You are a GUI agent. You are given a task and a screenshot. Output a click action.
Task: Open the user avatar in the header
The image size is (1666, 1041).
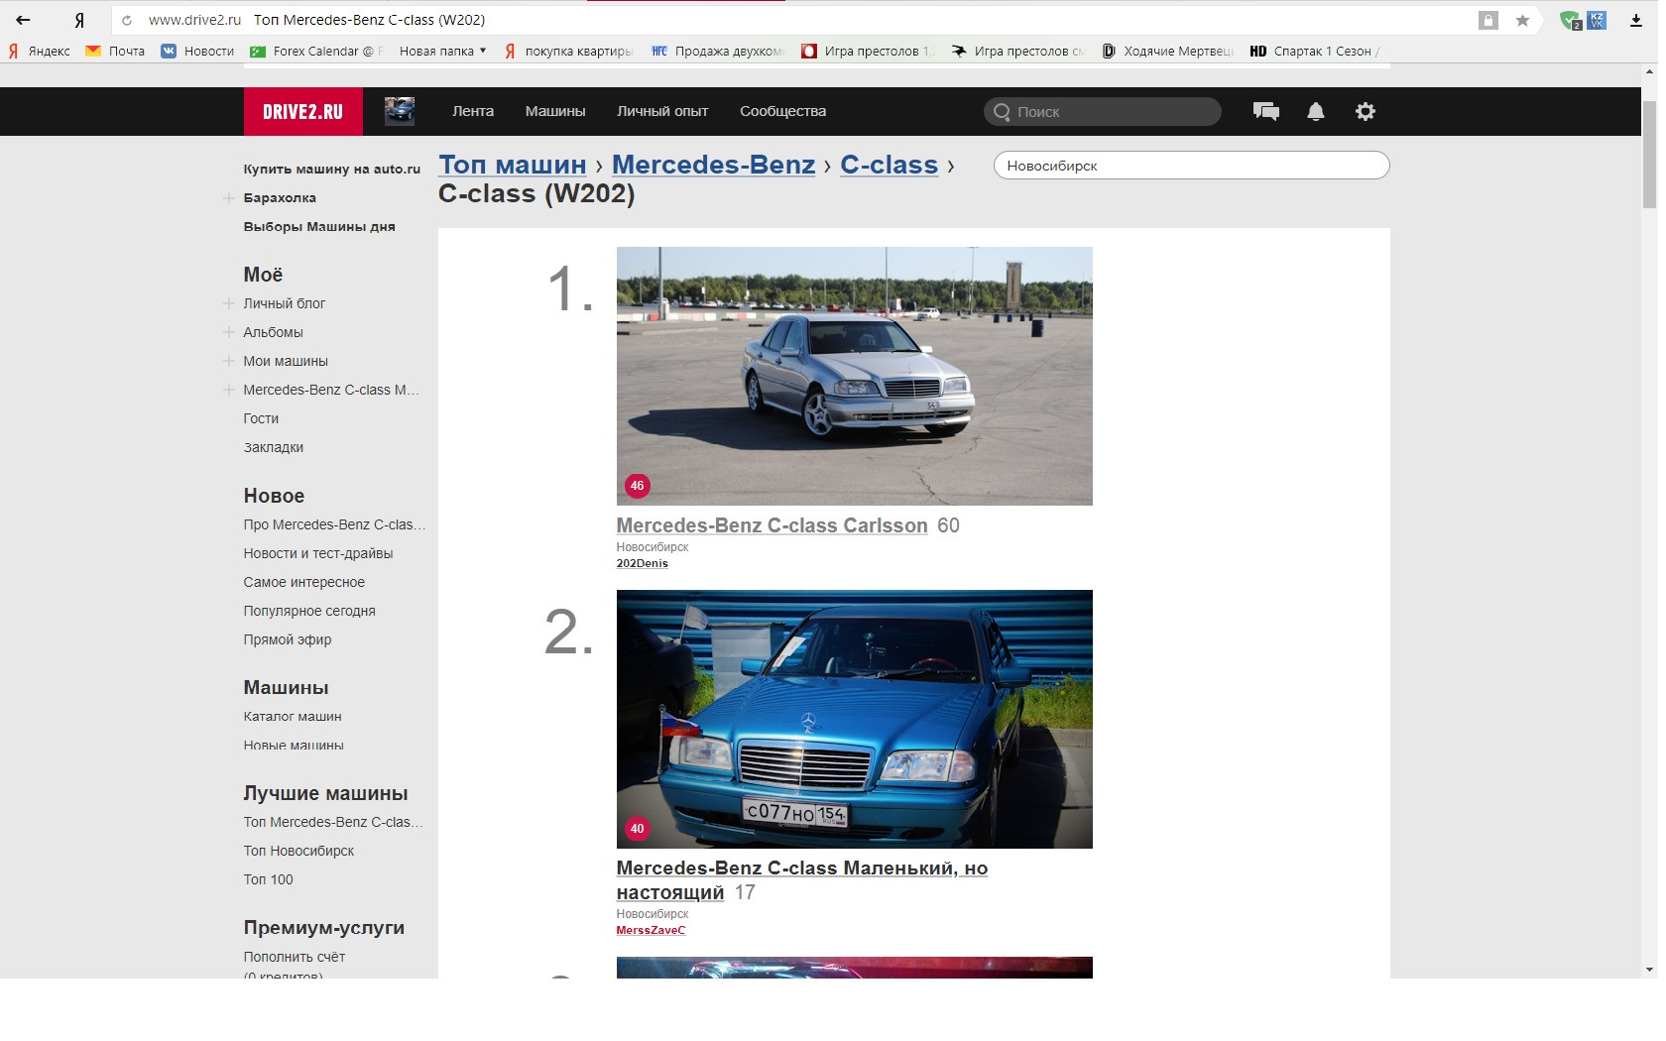point(400,111)
